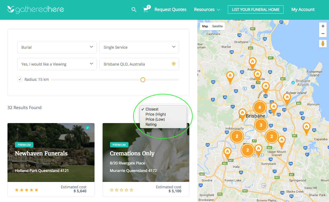Select Price (Low) sort option

click(163, 119)
